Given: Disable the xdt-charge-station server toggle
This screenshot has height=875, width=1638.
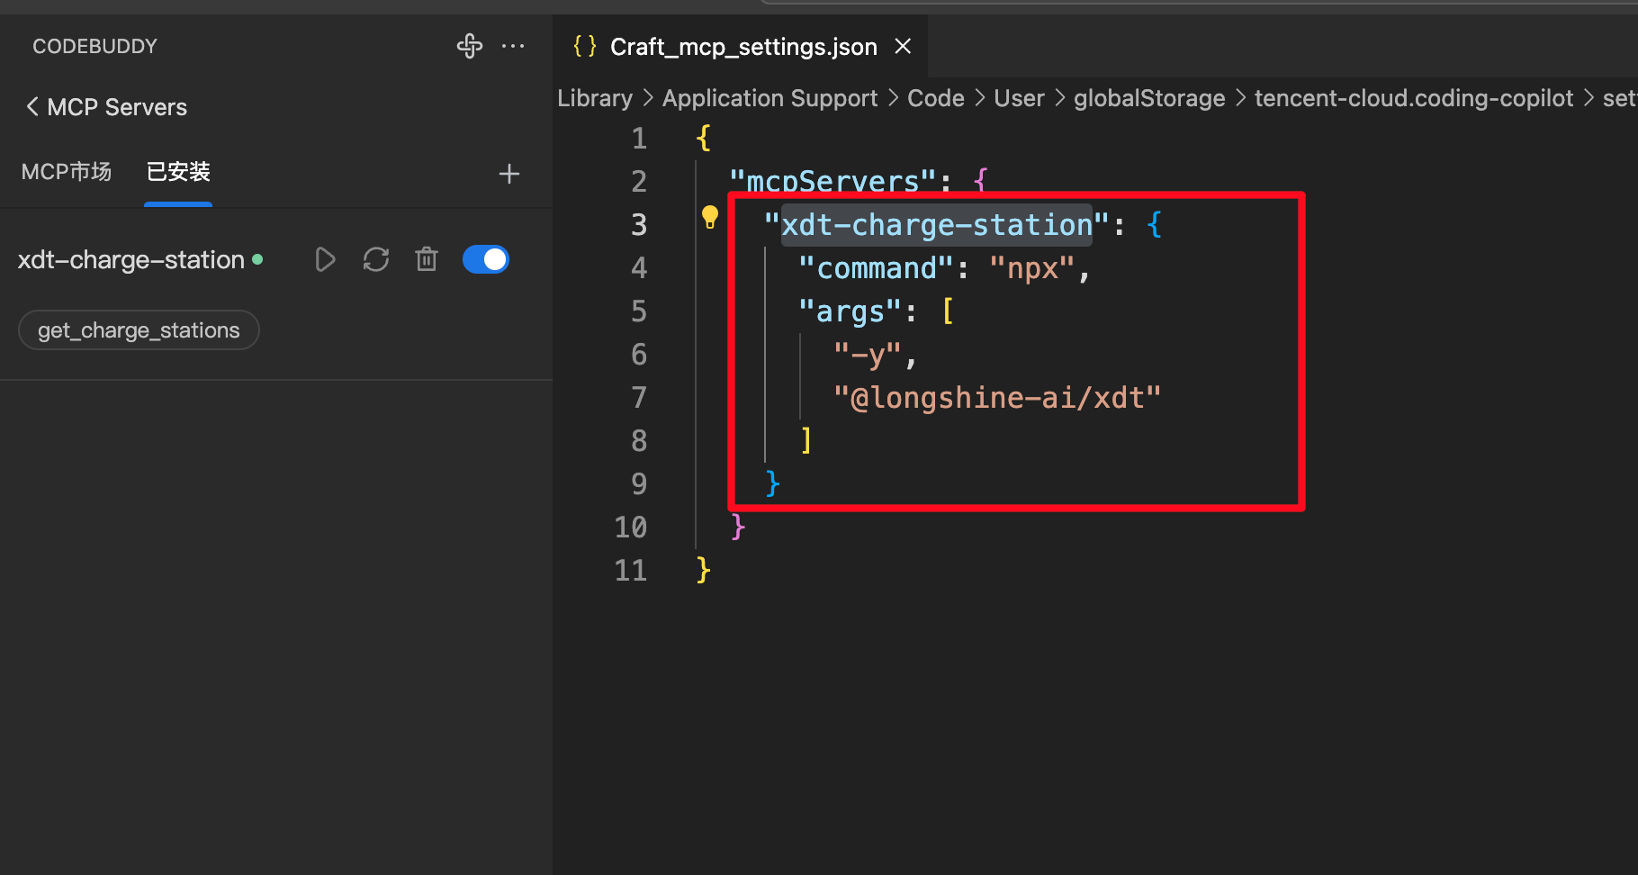Looking at the screenshot, I should (x=485, y=259).
